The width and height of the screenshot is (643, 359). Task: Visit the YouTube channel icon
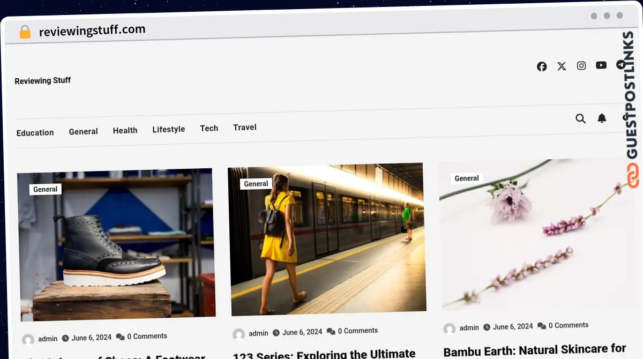[x=601, y=65]
